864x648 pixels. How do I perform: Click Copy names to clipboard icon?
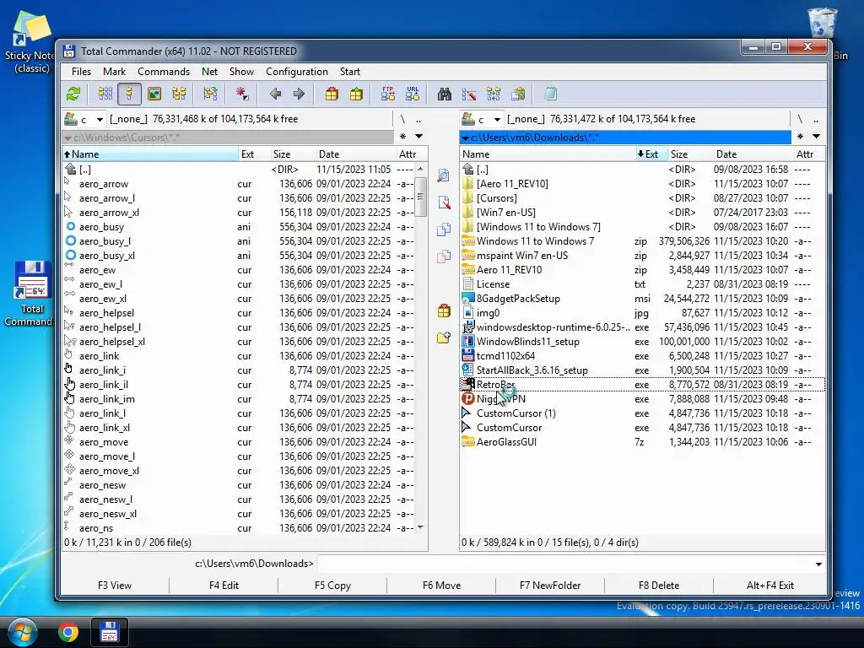(518, 94)
